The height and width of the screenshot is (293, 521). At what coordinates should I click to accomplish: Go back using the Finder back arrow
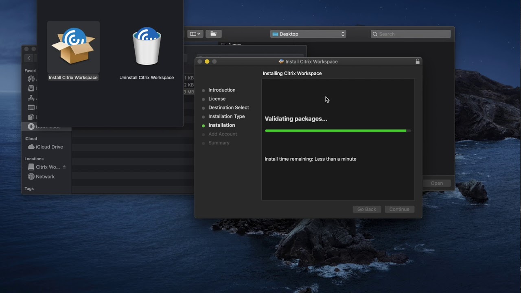click(29, 58)
